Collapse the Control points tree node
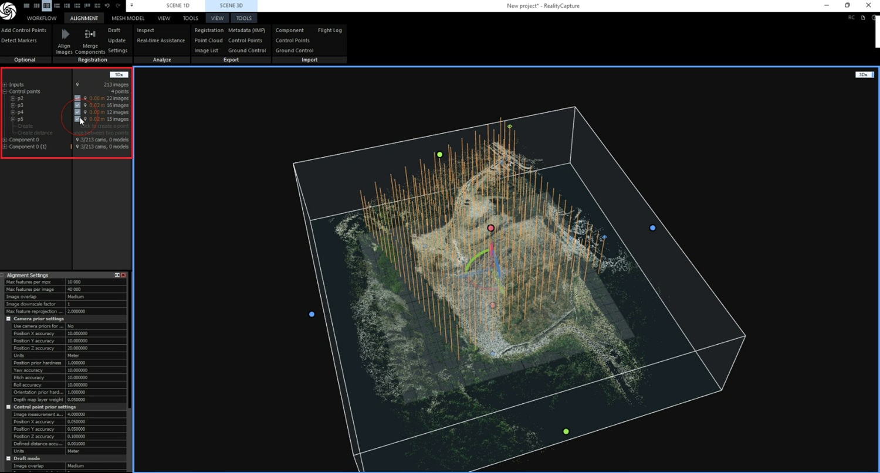 tap(5, 91)
